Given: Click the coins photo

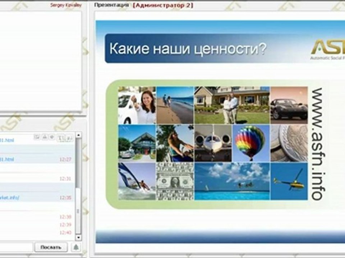Looking at the screenshot, I should pyautogui.click(x=289, y=143).
